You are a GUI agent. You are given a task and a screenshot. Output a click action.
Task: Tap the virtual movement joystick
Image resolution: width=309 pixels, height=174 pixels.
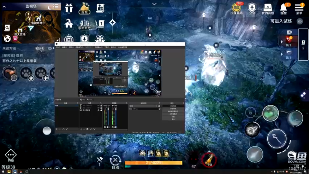47,131
